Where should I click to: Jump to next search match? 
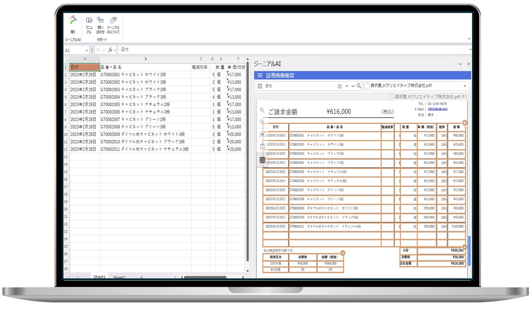(x=353, y=86)
